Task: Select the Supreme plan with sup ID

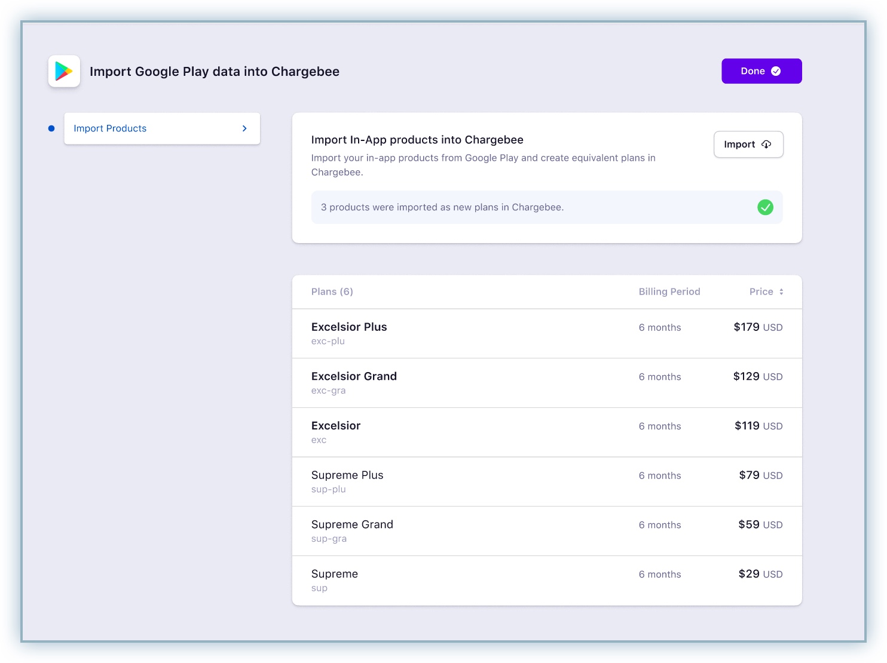Action: click(x=335, y=575)
